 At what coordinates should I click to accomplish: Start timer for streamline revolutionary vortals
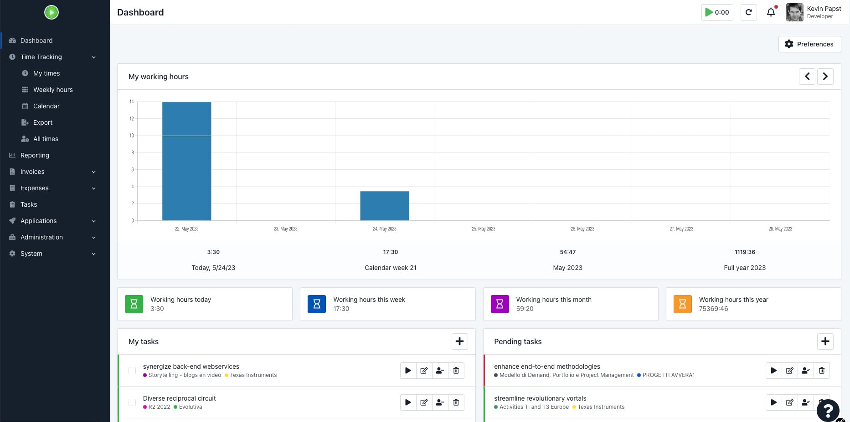[x=773, y=402]
